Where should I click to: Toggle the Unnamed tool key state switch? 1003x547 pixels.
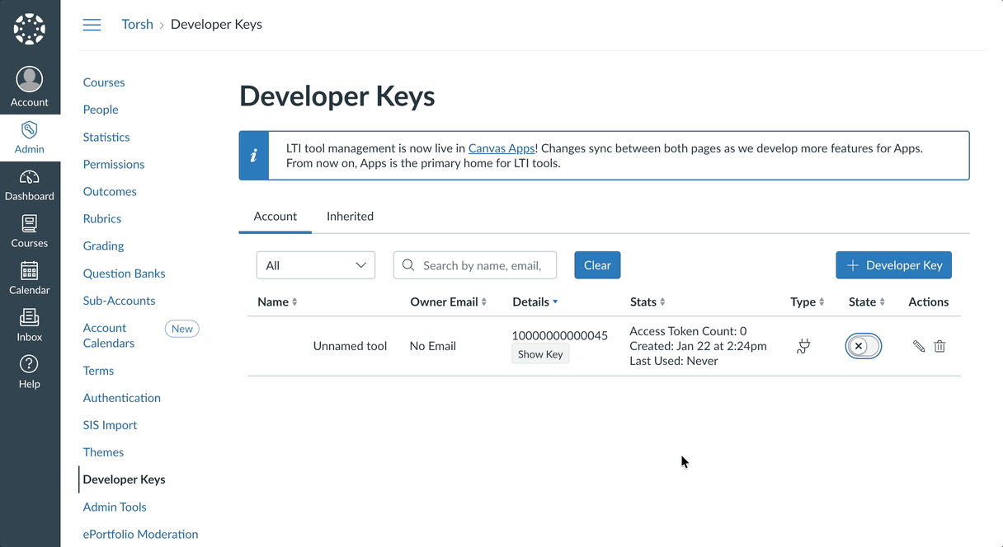(x=863, y=346)
